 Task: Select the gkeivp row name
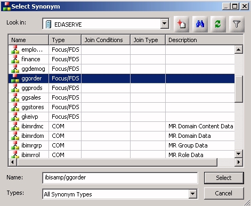click(30, 117)
